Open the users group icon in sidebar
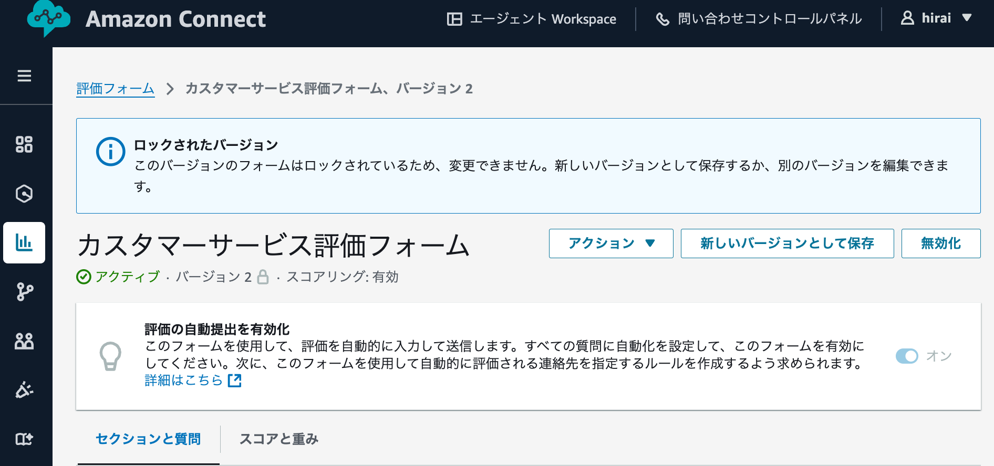Image resolution: width=994 pixels, height=466 pixels. [24, 341]
